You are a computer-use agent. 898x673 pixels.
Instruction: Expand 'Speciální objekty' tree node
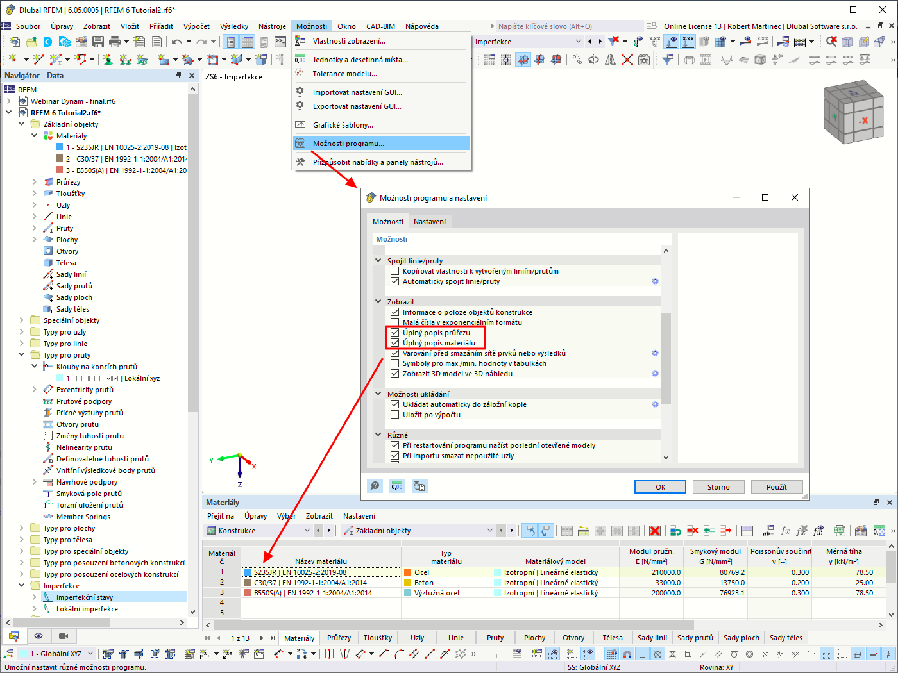(22, 320)
